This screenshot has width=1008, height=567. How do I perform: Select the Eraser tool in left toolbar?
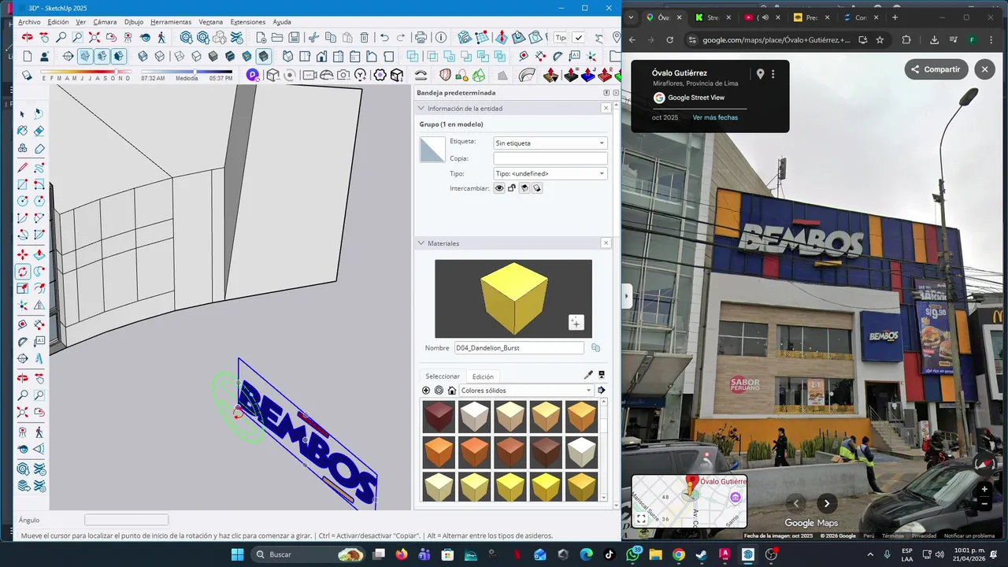[x=39, y=131]
